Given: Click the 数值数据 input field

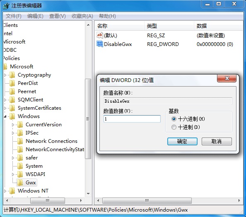Looking at the screenshot, I should [x=132, y=119].
